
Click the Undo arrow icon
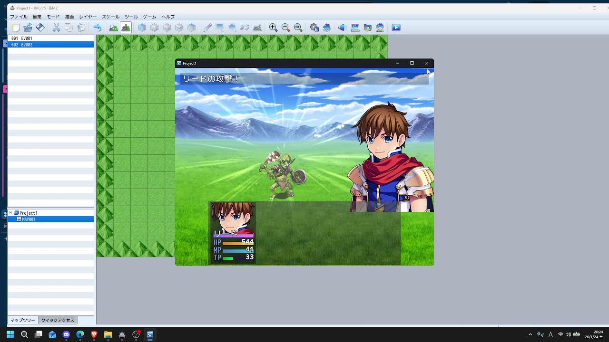tap(97, 28)
